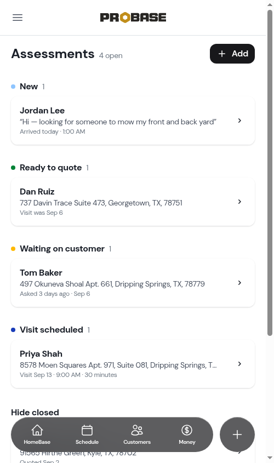Click the Add assessment button
Image resolution: width=274 pixels, height=463 pixels.
[232, 54]
